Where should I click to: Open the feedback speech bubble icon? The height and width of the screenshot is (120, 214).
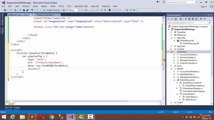tap(164, 2)
